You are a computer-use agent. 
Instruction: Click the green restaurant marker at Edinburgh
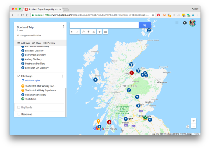coord(146,117)
